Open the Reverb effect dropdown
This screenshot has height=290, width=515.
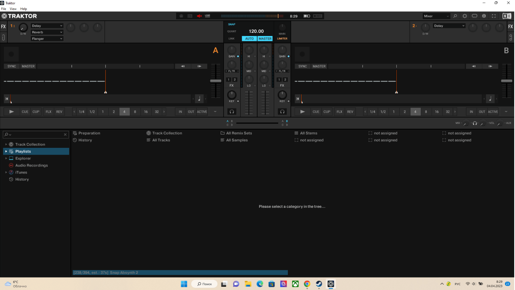(x=47, y=32)
